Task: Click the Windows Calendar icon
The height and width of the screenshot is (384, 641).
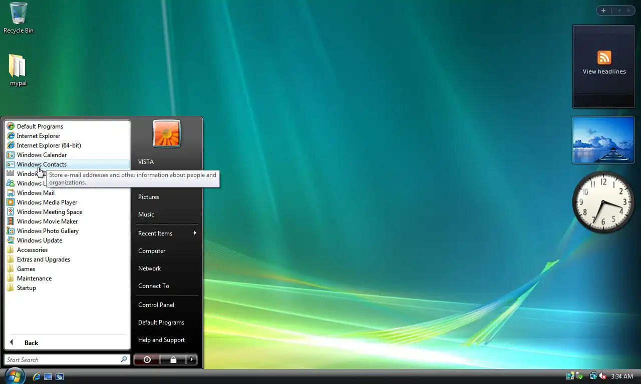Action: point(11,155)
